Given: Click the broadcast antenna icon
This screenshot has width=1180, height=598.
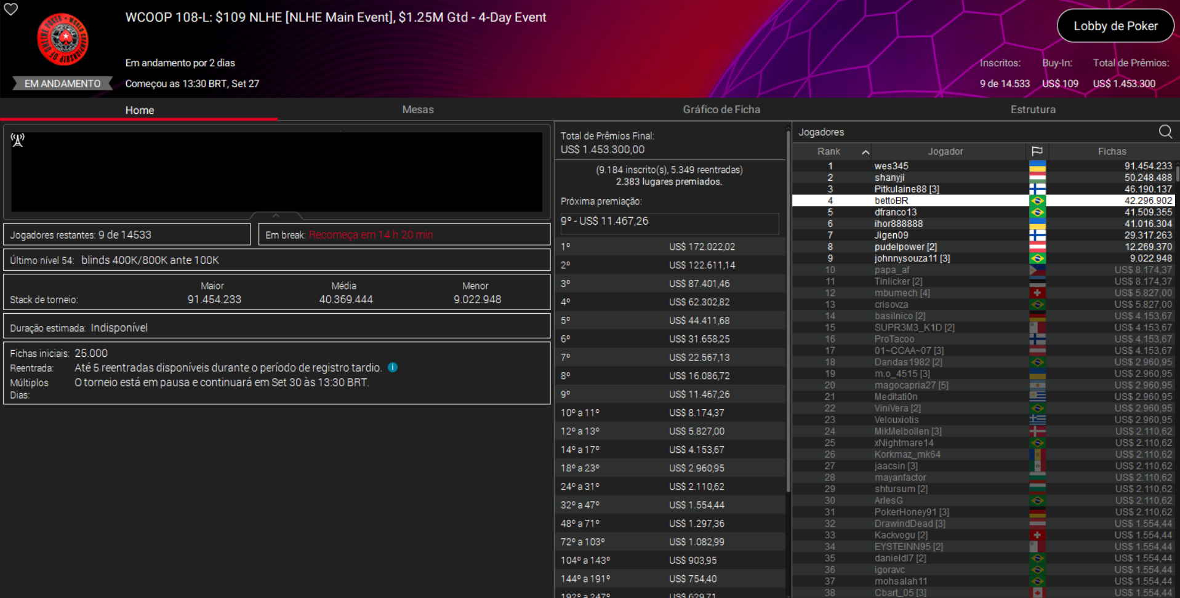Looking at the screenshot, I should [x=18, y=140].
